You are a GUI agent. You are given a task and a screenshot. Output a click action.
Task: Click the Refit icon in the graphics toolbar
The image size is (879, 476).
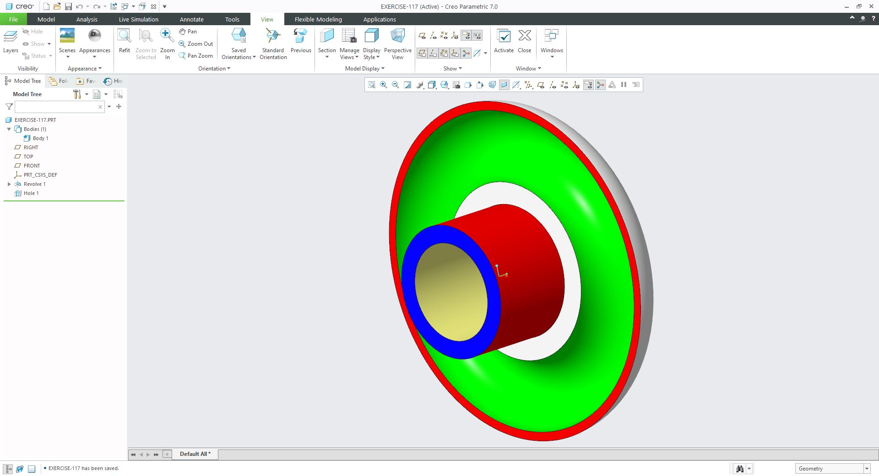(x=372, y=85)
